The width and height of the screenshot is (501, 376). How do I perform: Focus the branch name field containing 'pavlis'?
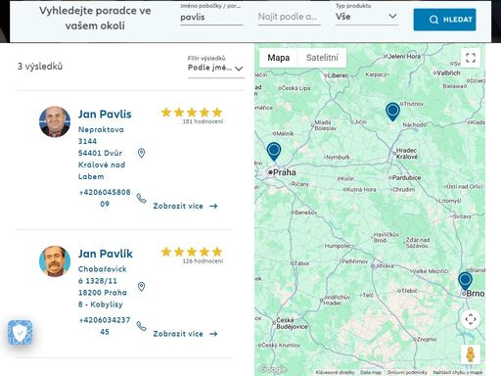click(211, 17)
